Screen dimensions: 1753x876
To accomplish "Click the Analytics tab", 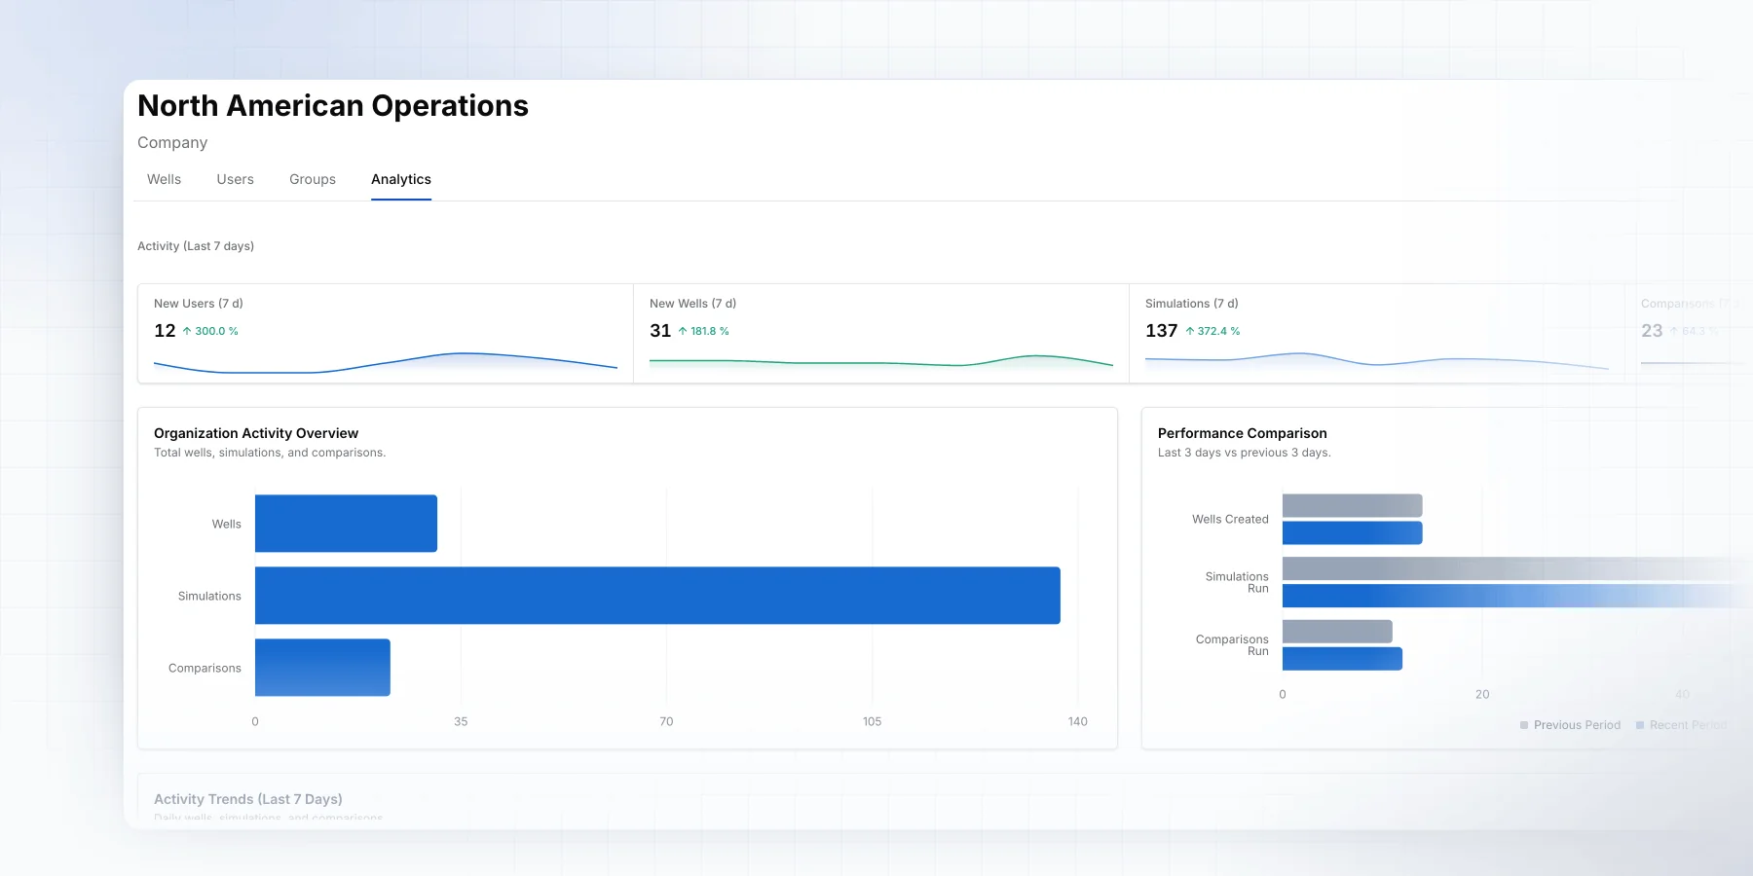I will point(401,179).
